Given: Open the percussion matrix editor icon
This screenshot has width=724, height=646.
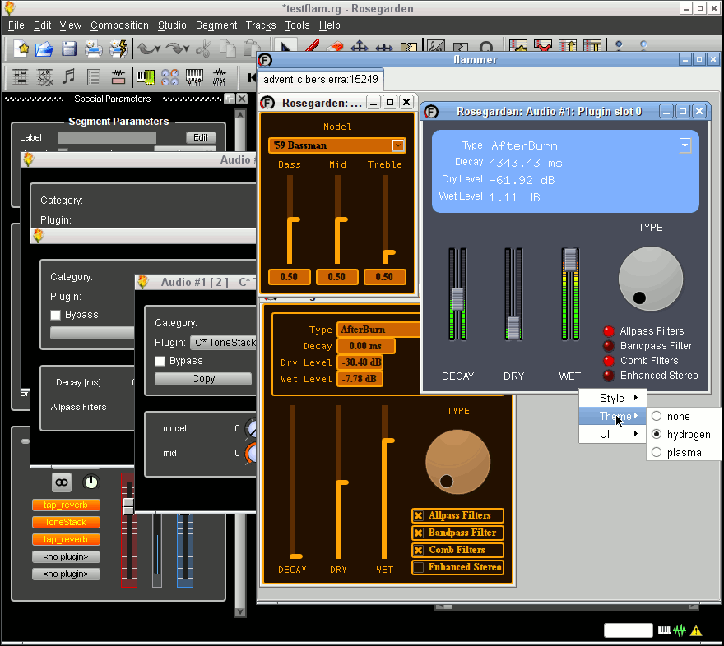Looking at the screenshot, I should click(x=44, y=77).
